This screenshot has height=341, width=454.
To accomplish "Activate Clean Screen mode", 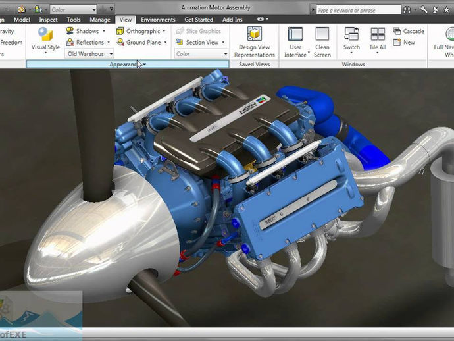I will tap(322, 42).
